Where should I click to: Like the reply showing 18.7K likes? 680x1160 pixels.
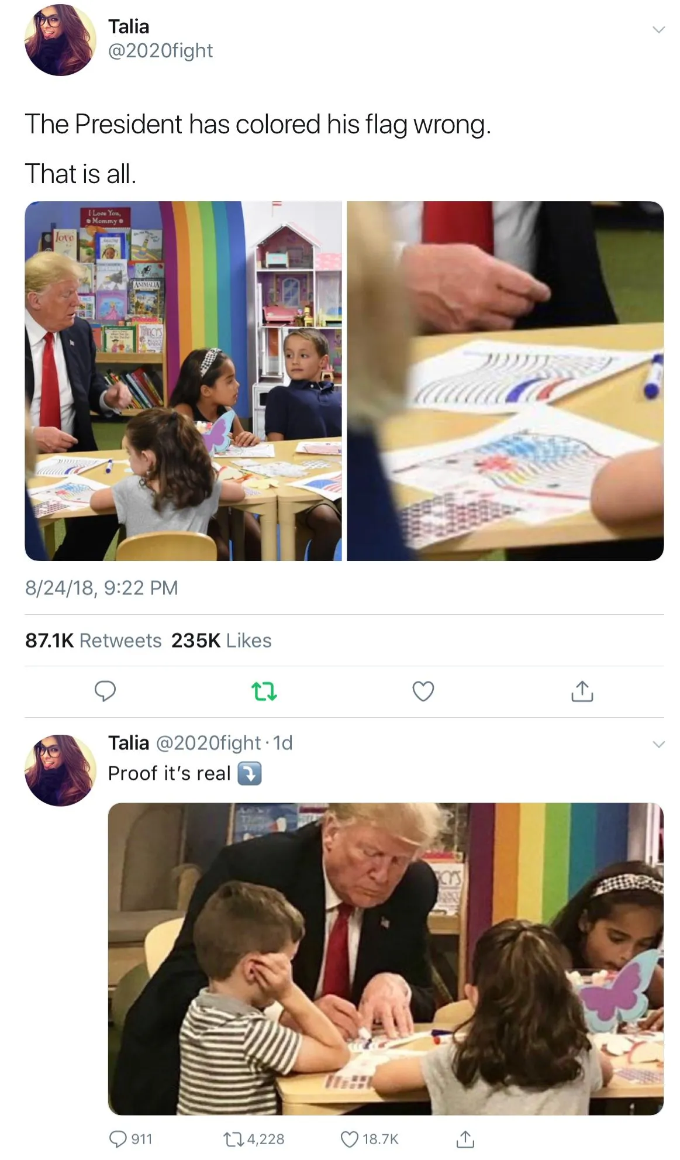pyautogui.click(x=369, y=1138)
